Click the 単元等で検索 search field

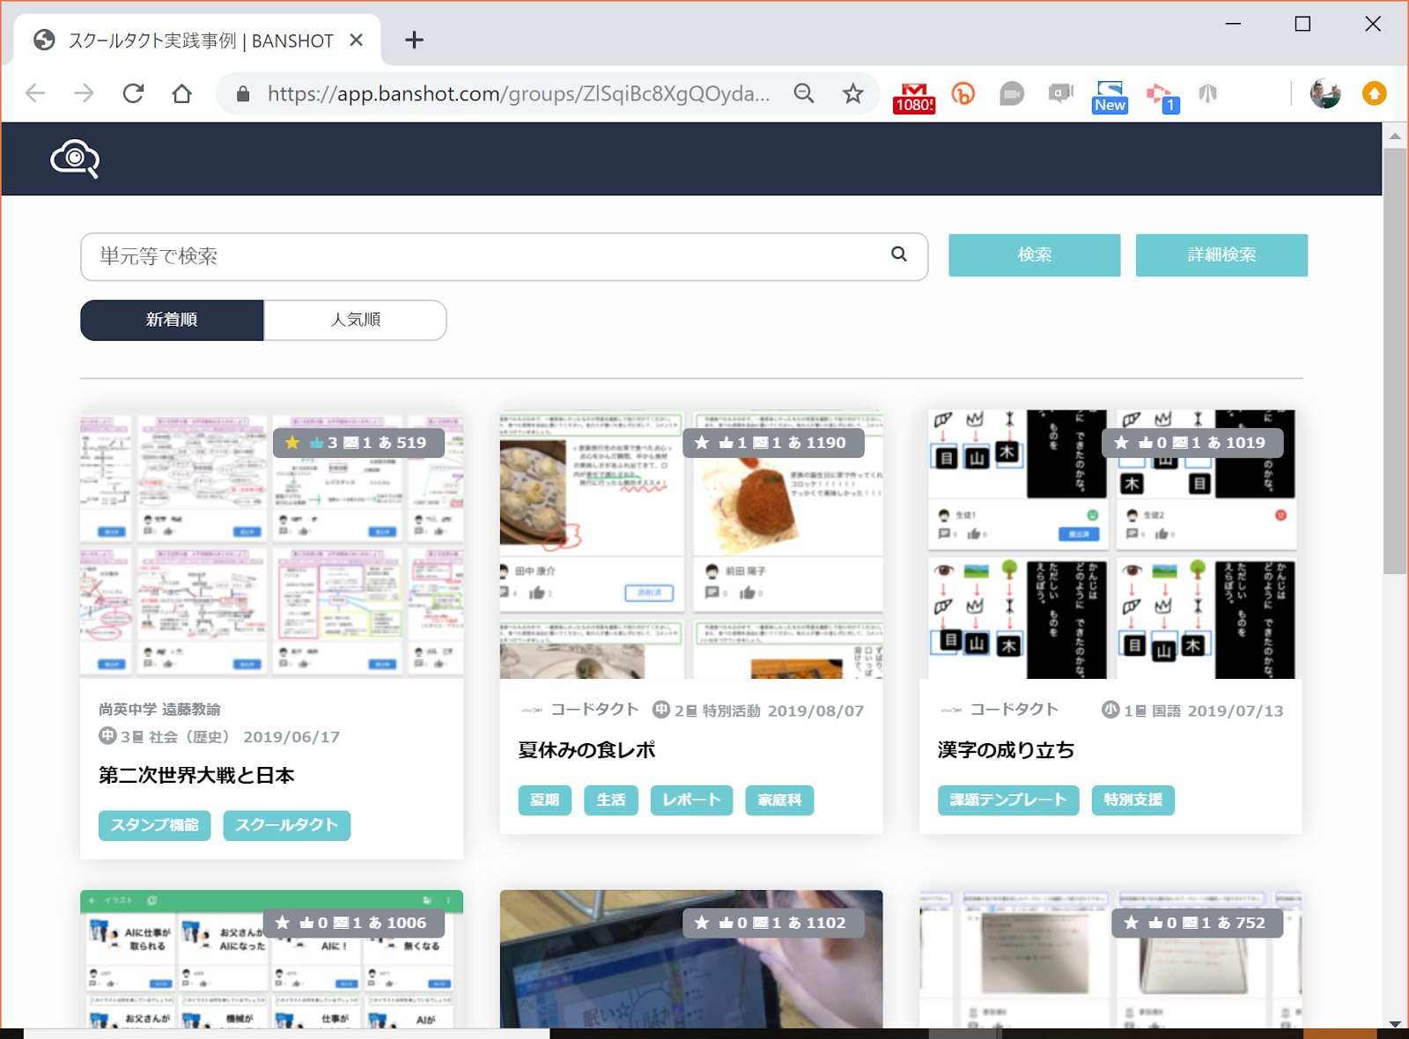[504, 257]
